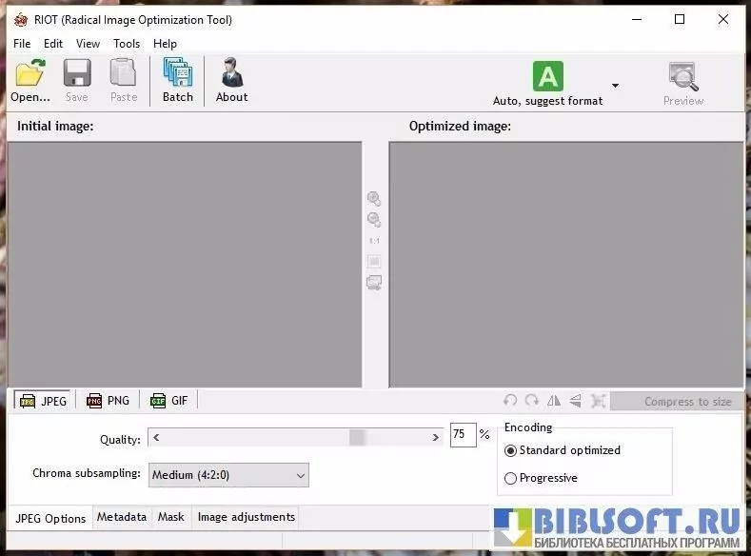Select Standard optimized encoding
The image size is (751, 556).
(x=511, y=450)
